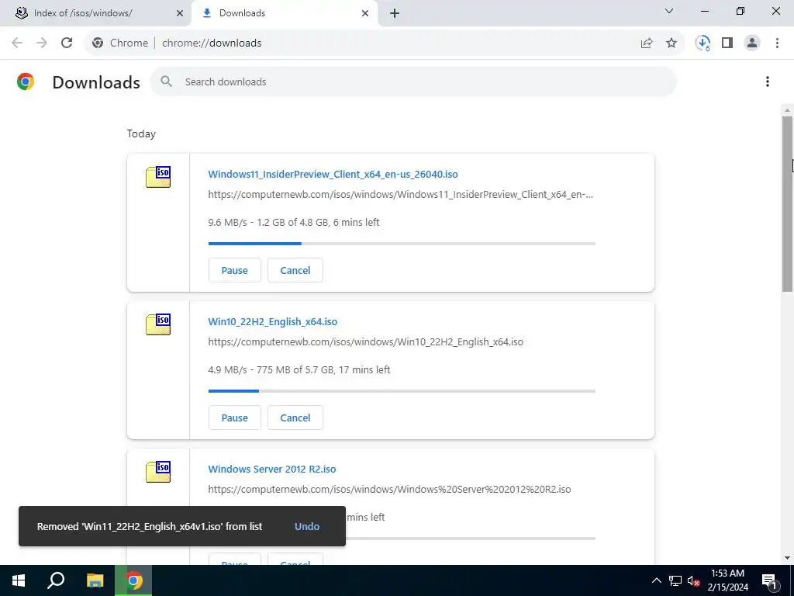794x596 pixels.
Task: Open the side panel icon
Action: [x=727, y=43]
